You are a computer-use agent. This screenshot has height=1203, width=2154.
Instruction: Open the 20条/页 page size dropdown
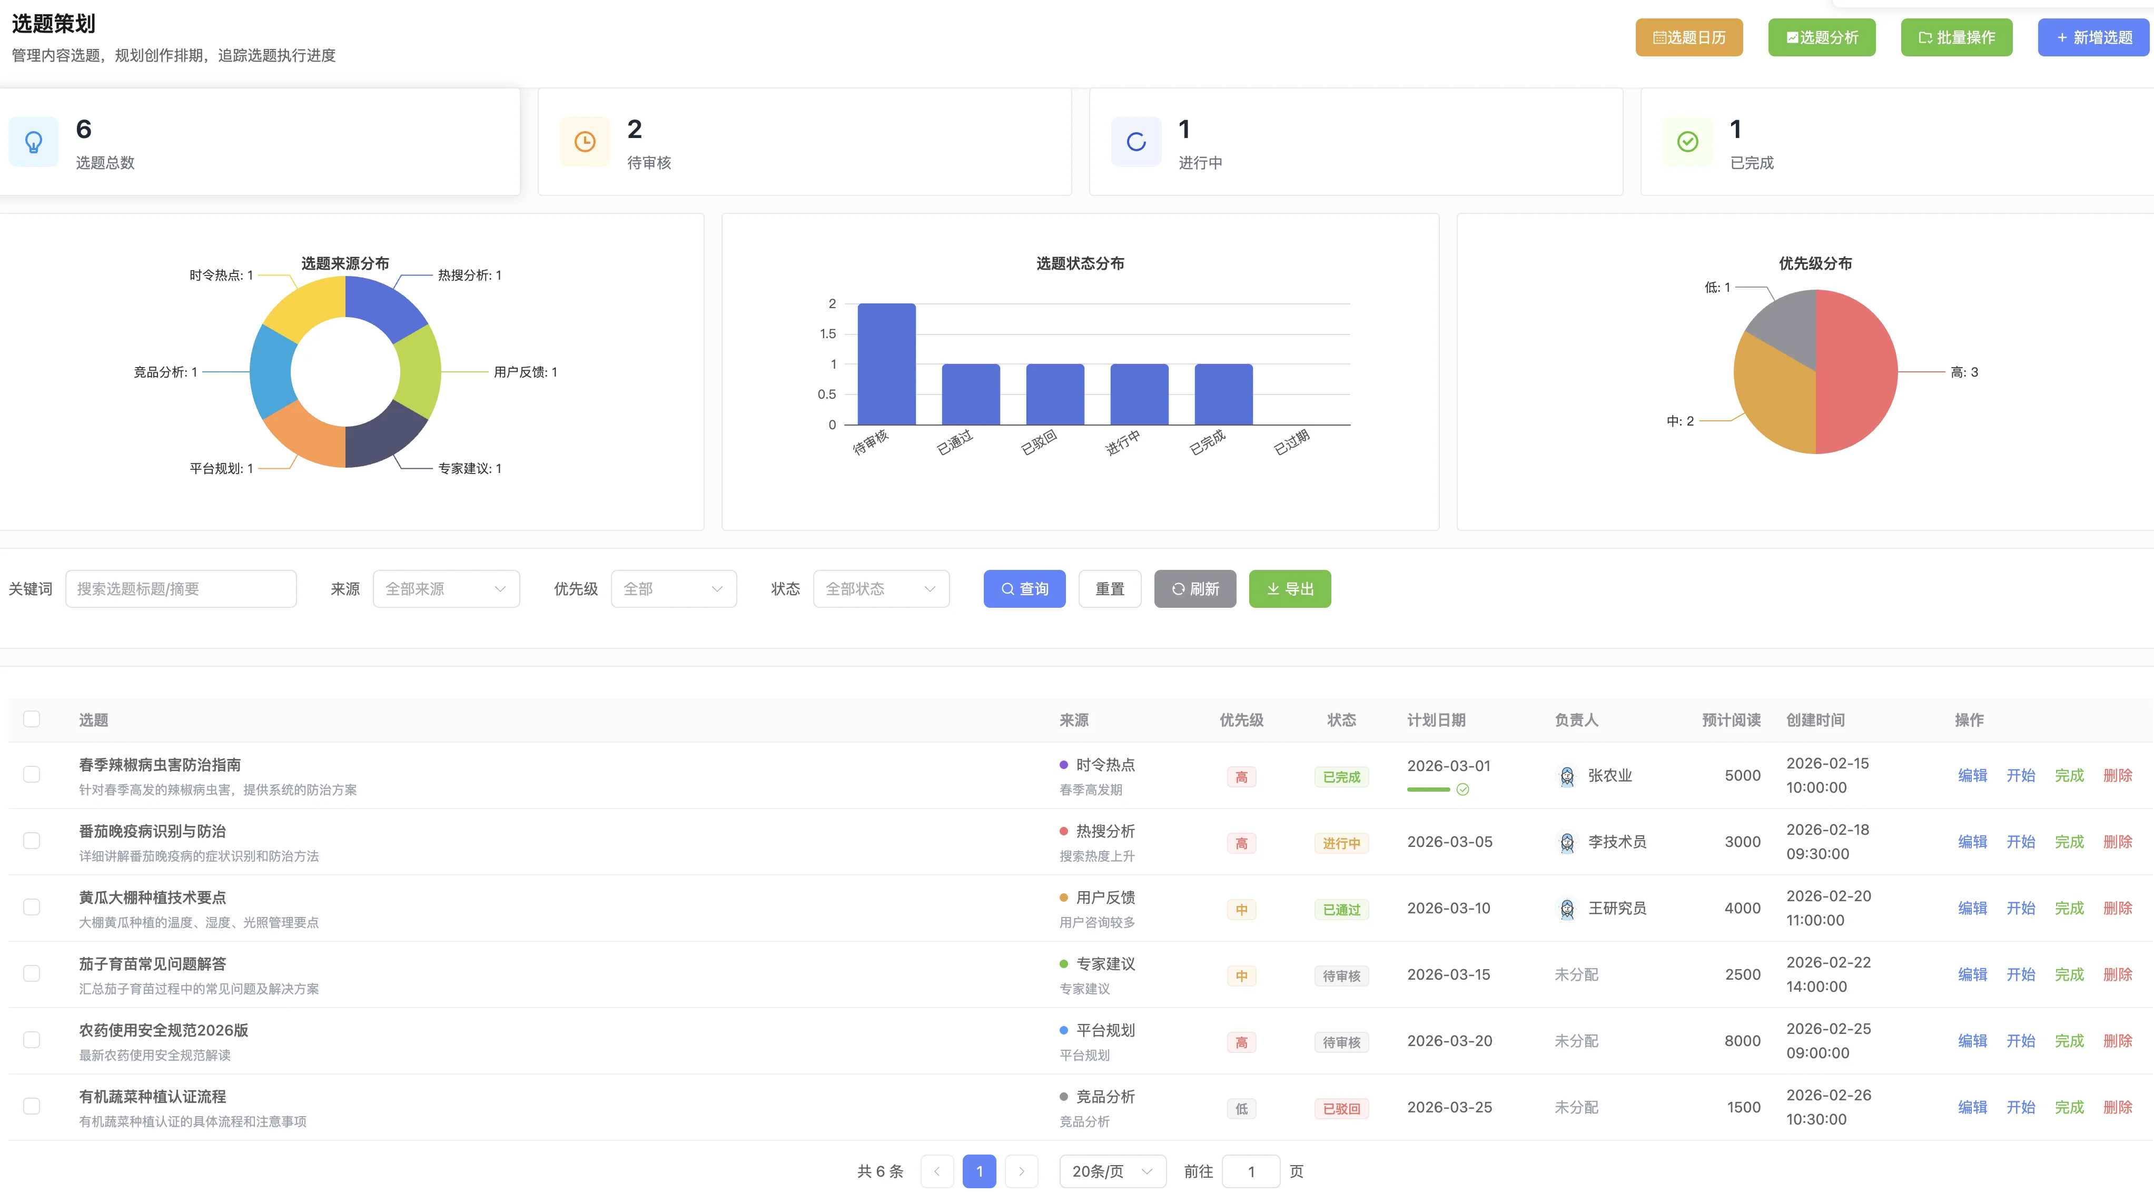click(x=1112, y=1171)
